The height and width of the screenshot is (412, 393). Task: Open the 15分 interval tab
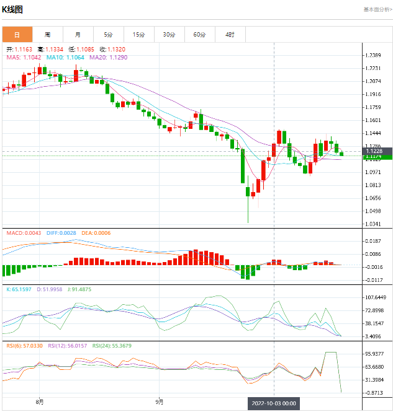[139, 35]
